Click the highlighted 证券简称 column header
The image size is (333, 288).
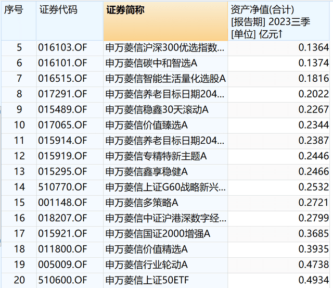127,10
